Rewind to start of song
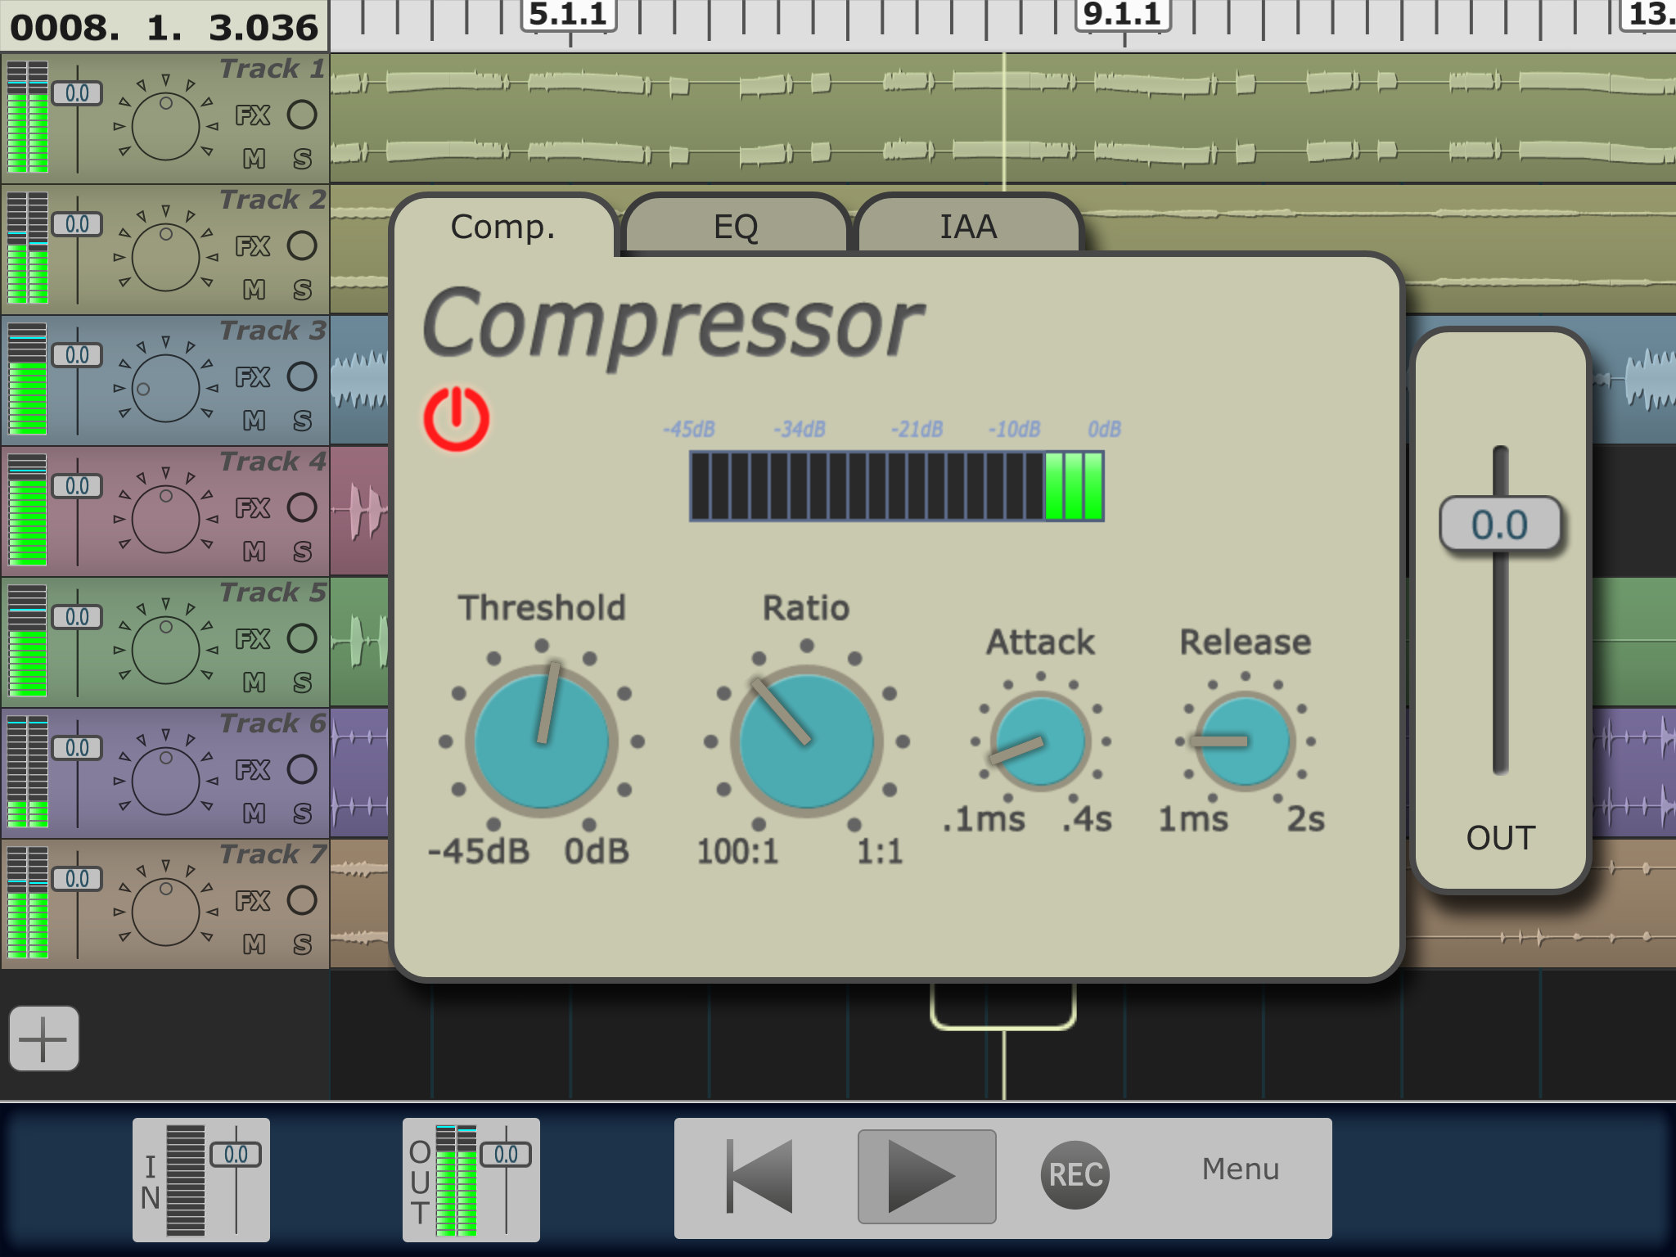This screenshot has height=1257, width=1676. click(x=759, y=1176)
